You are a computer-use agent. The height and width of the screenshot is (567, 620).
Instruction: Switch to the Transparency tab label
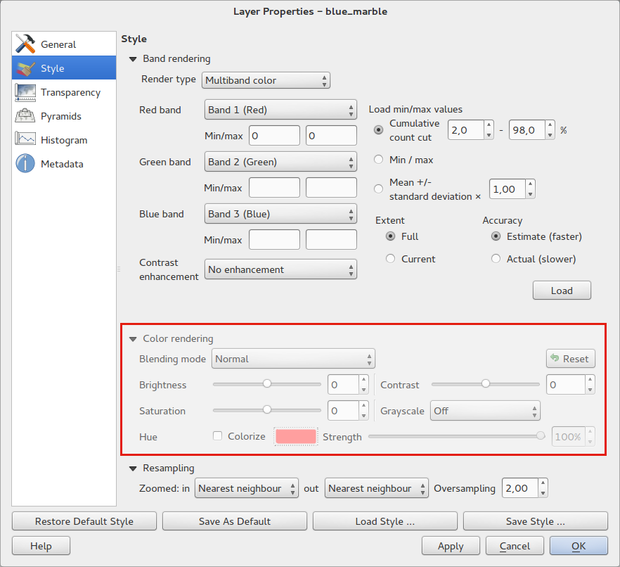point(70,92)
